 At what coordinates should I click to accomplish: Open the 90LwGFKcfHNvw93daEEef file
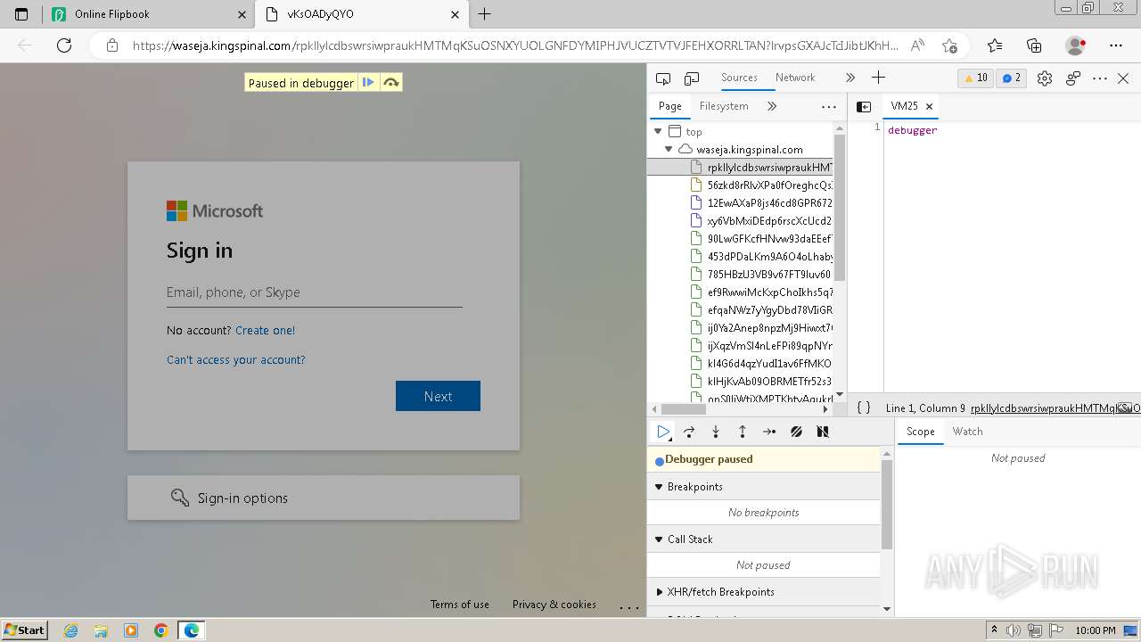pyautogui.click(x=762, y=239)
